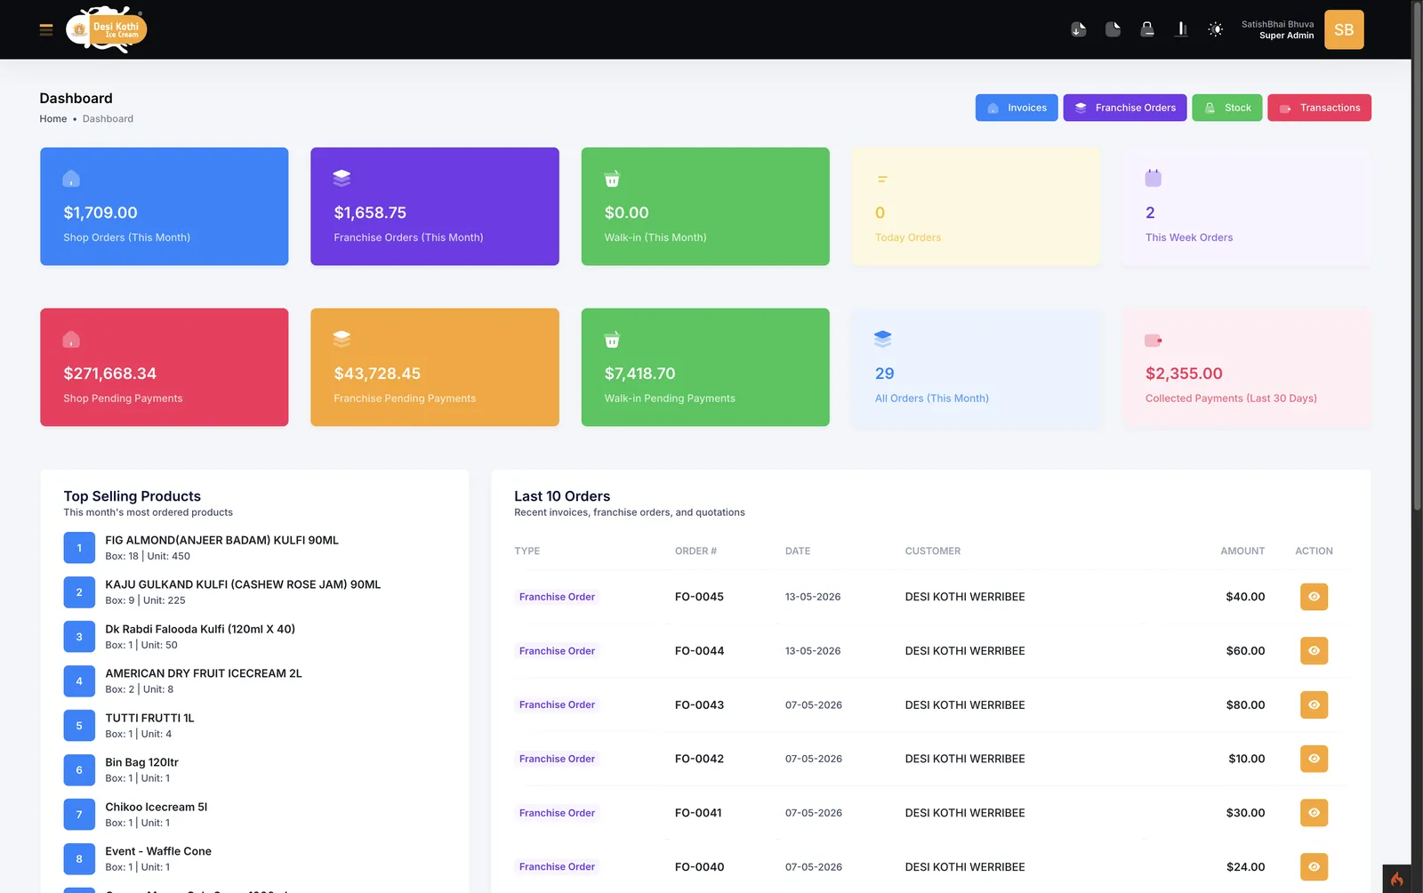View order FO-0042 with eye icon

[x=1314, y=759]
